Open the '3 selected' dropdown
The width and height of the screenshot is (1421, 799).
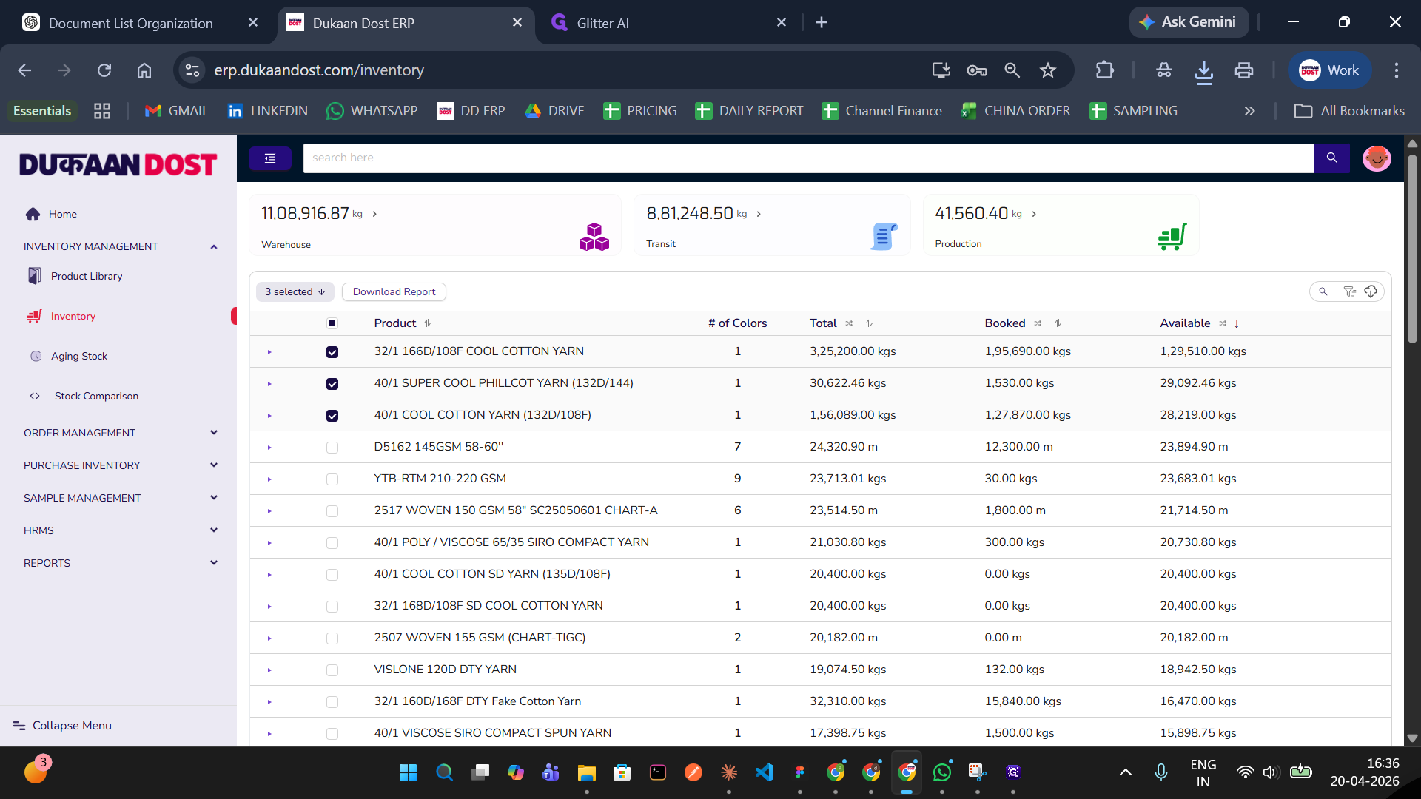click(x=295, y=291)
